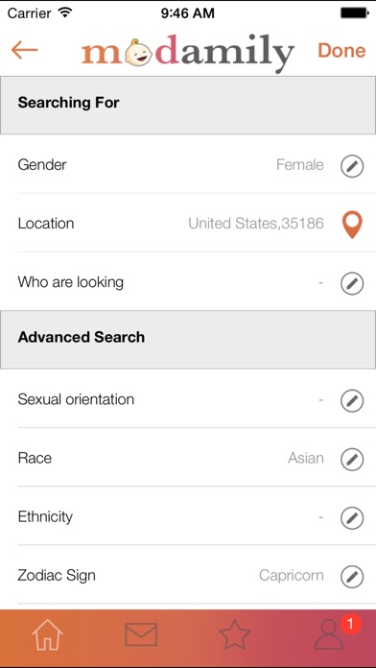
Task: Tap the Searching For section header
Action: 188,106
